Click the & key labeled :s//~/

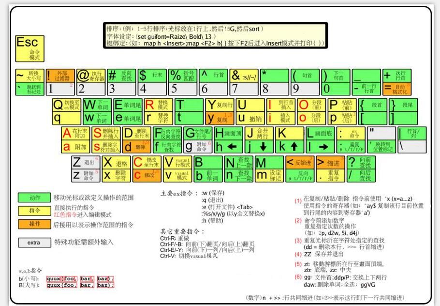click(244, 76)
